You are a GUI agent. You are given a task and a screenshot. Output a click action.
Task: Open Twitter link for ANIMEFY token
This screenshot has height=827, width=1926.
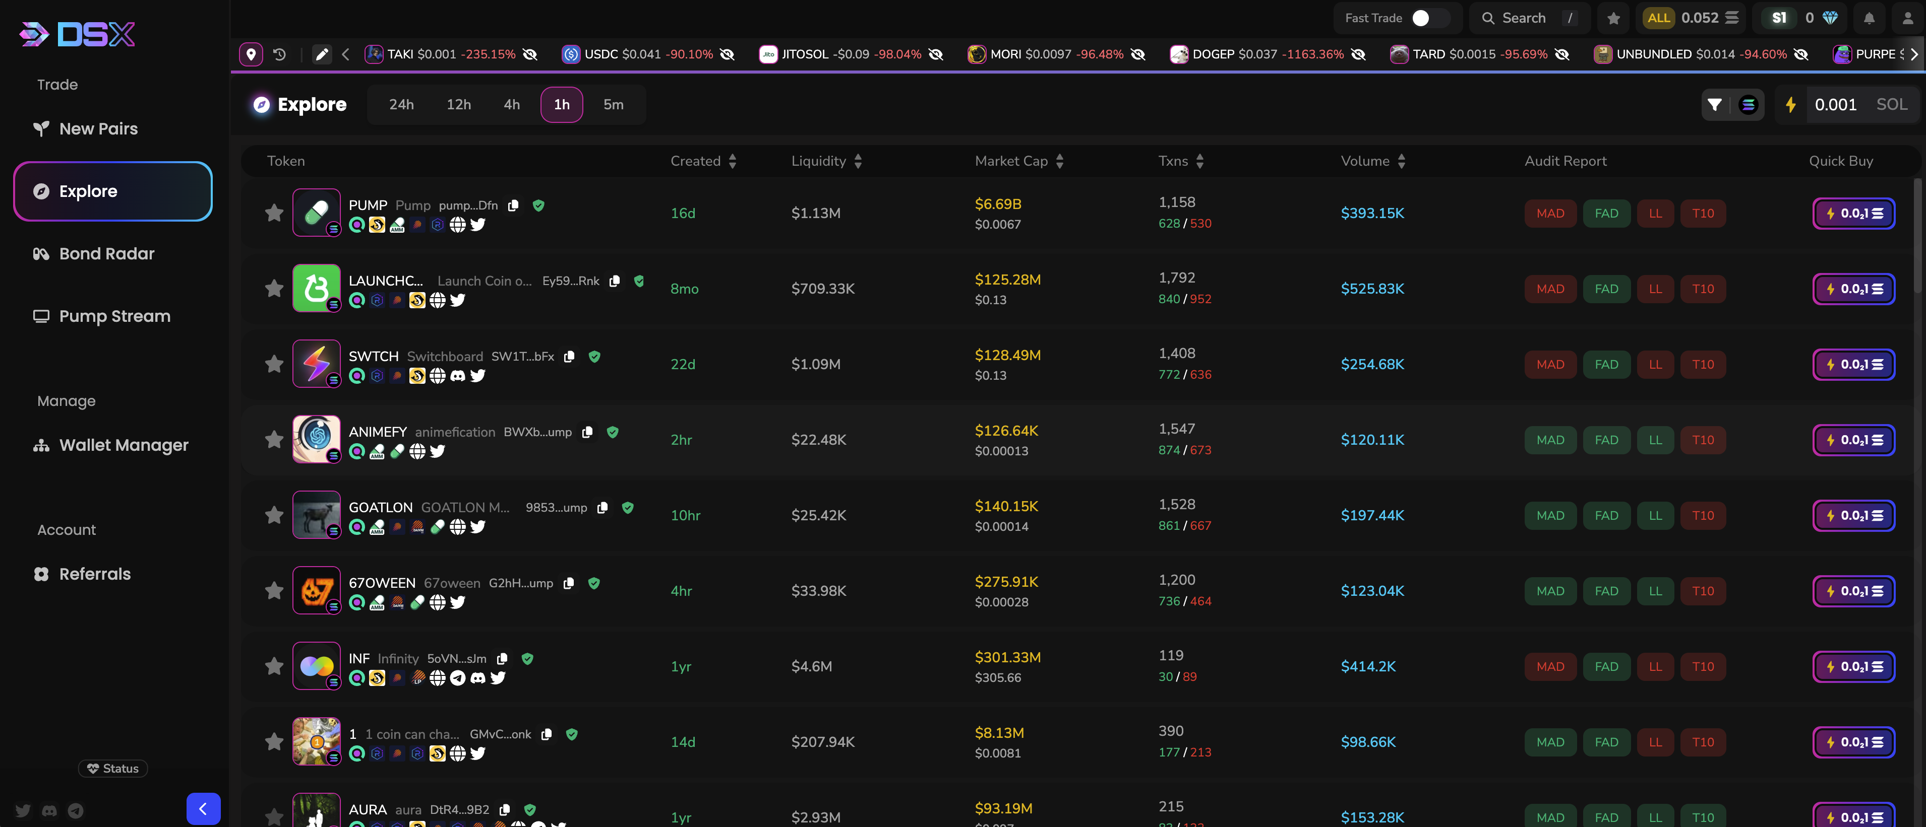click(438, 451)
